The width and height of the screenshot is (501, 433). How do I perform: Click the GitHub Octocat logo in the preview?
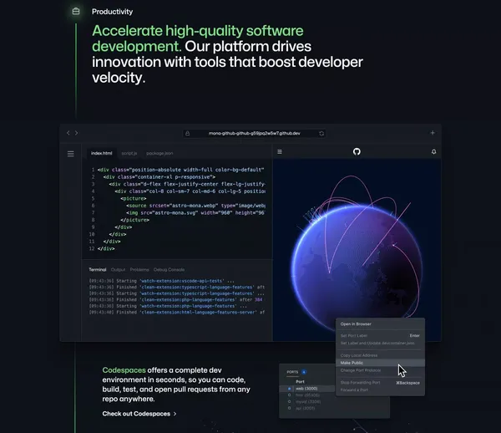pyautogui.click(x=357, y=151)
